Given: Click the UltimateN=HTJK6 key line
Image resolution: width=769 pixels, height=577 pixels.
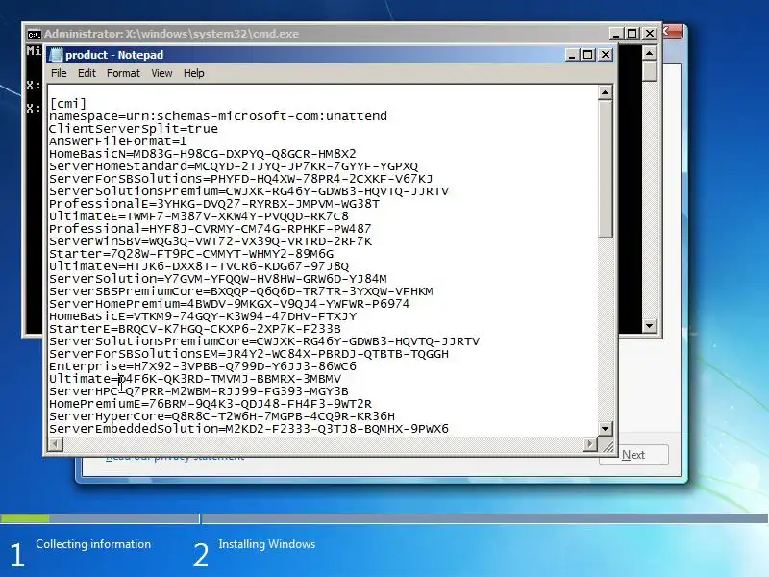Looking at the screenshot, I should click(x=199, y=266).
